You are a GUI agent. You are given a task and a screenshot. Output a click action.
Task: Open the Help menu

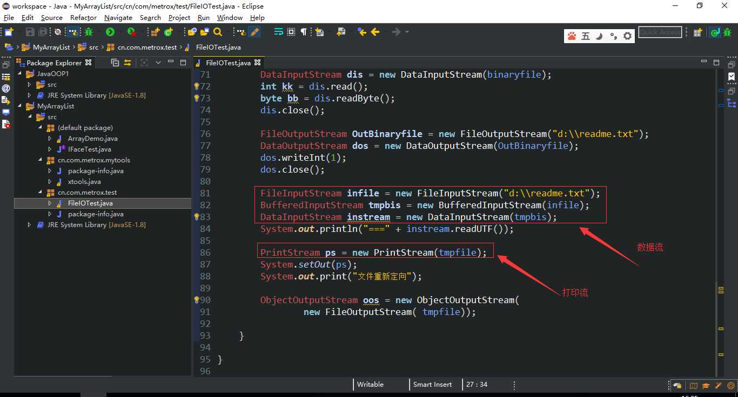(x=257, y=17)
